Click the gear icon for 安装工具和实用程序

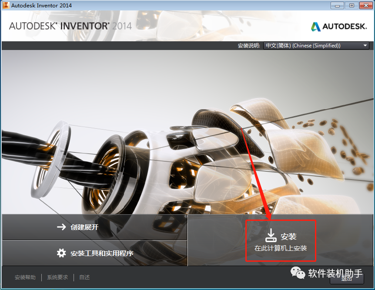[x=61, y=253]
